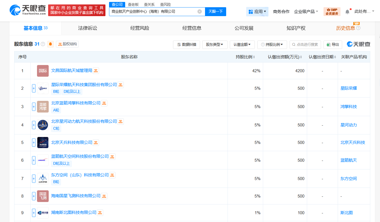Open equity structure icon for 东方空间（山东）科技
This screenshot has height=222, width=380.
pos(112,175)
